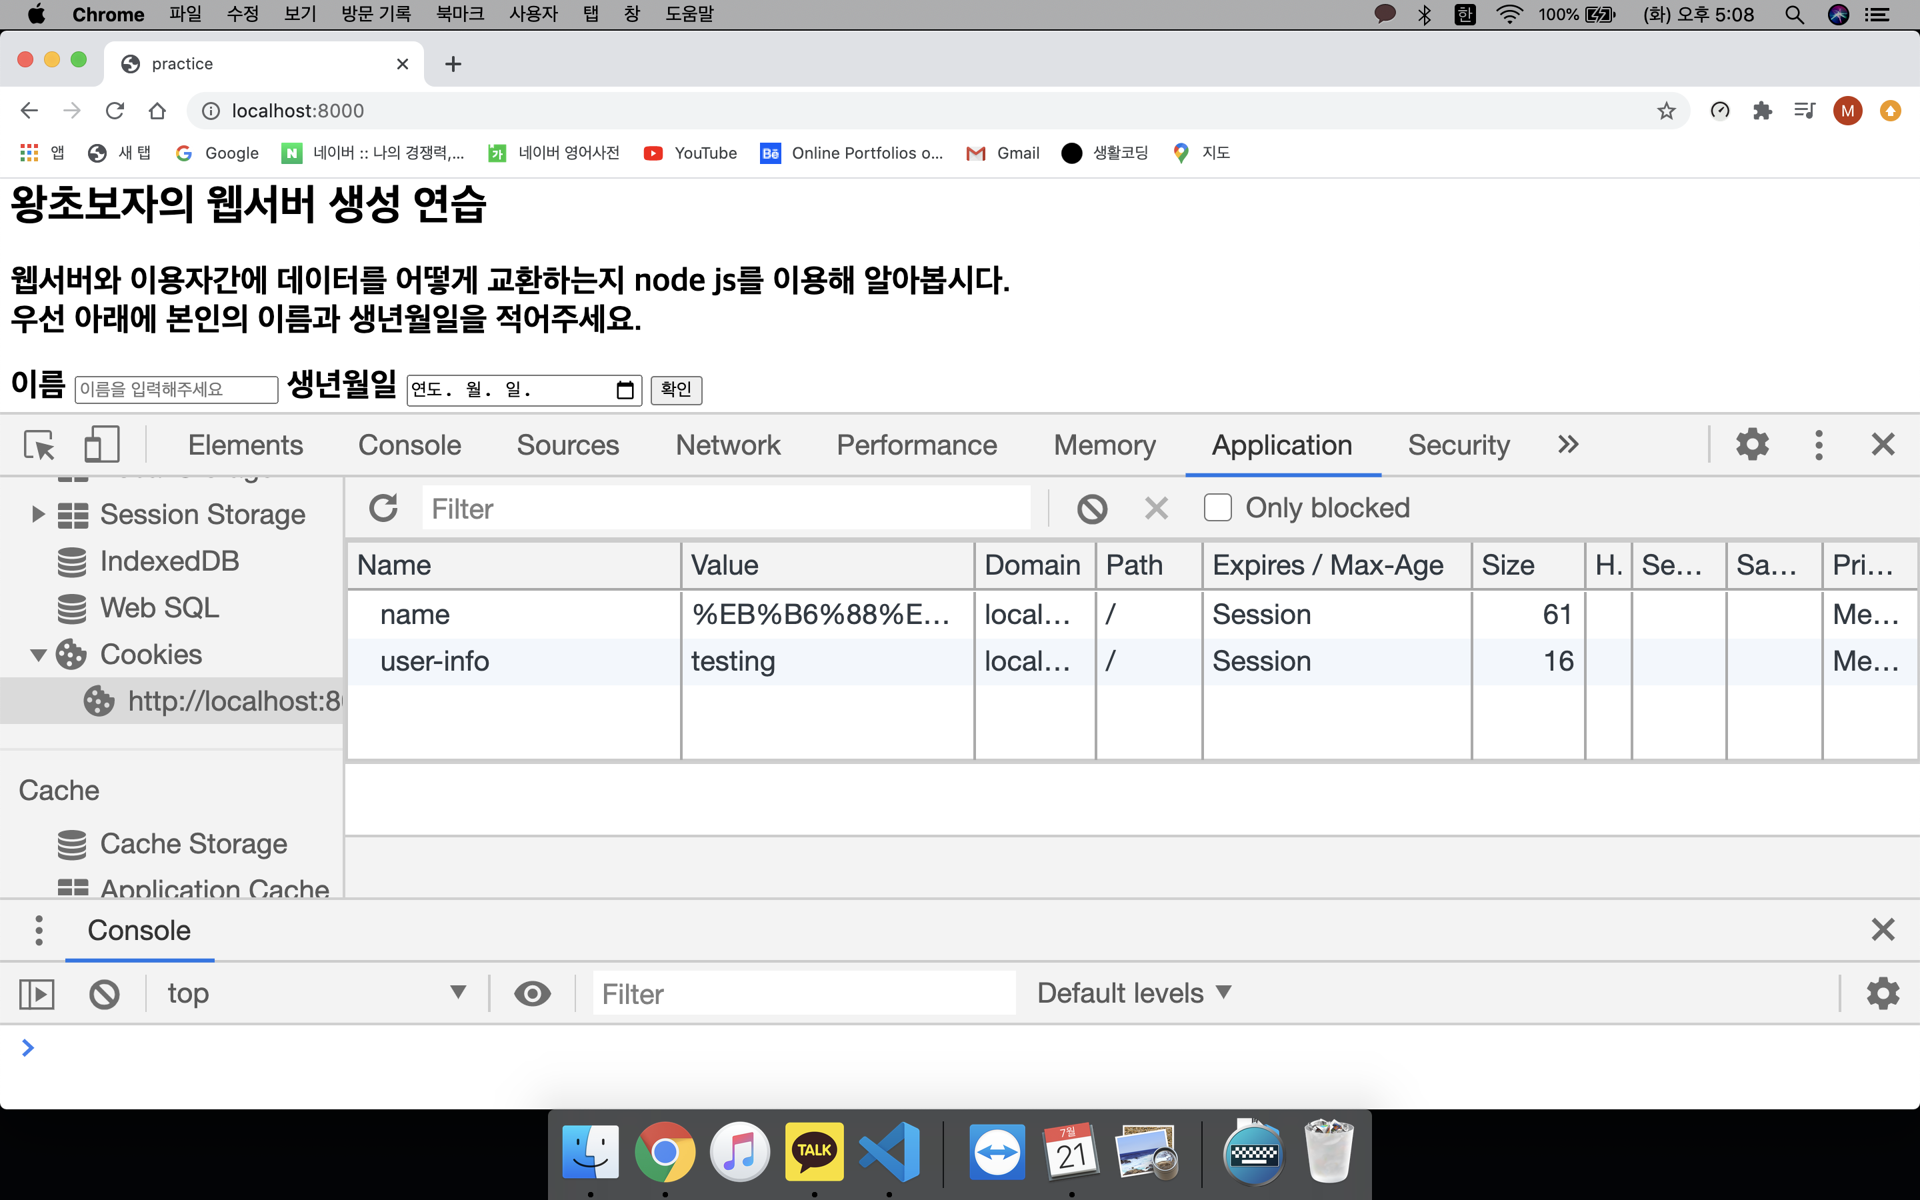
Task: Toggle the device toolbar icon
Action: pos(101,445)
